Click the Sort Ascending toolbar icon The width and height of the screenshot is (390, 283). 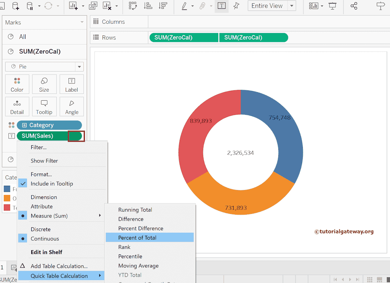click(148, 6)
